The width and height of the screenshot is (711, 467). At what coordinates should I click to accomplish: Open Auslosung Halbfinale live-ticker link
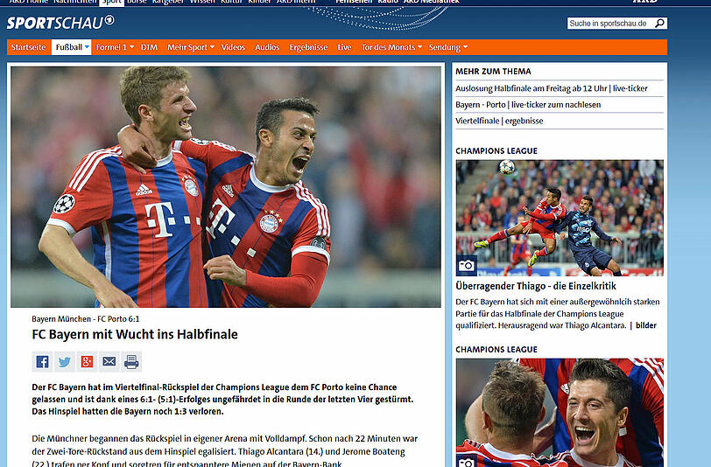[552, 88]
